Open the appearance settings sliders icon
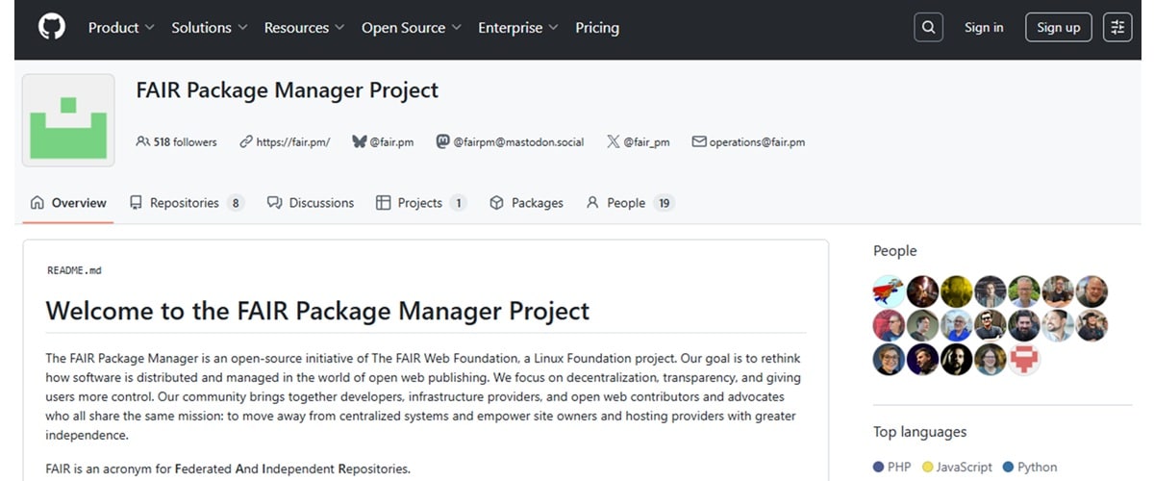This screenshot has width=1154, height=481. 1117,28
